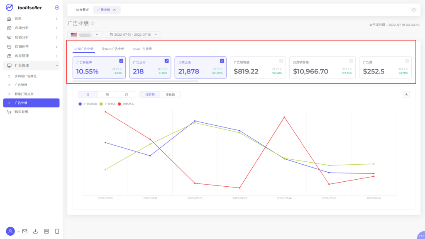
Task: Click the download icon in sidebar footer
Action: (x=36, y=231)
